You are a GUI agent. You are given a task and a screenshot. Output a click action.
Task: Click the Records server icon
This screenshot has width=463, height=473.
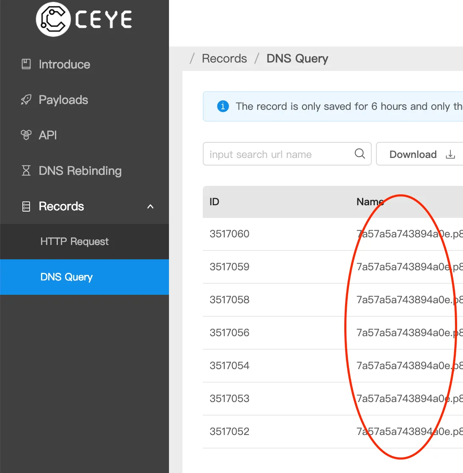[x=26, y=207]
